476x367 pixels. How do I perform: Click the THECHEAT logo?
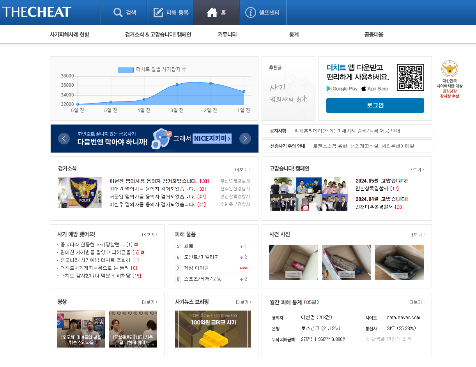click(37, 12)
